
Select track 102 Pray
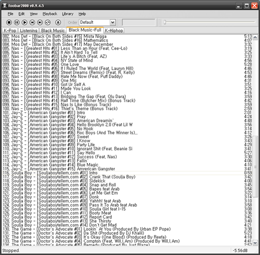tap(127, 117)
